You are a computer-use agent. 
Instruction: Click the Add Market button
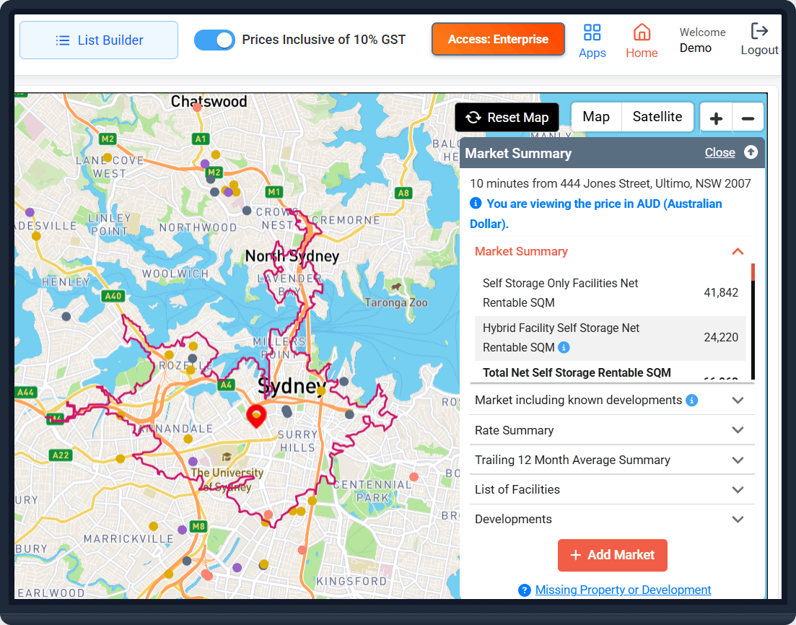pos(612,555)
